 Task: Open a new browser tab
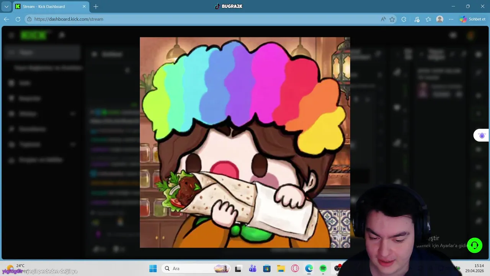click(96, 7)
